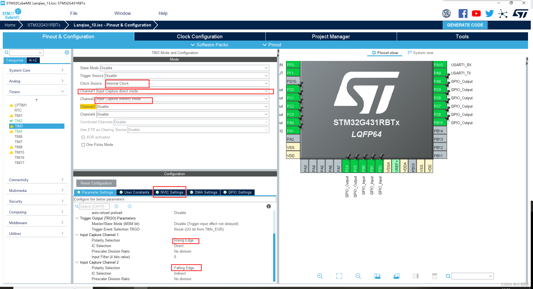Select TIM4 in the timers list
Image resolution: width=533 pixels, height=289 pixels.
coord(19,131)
